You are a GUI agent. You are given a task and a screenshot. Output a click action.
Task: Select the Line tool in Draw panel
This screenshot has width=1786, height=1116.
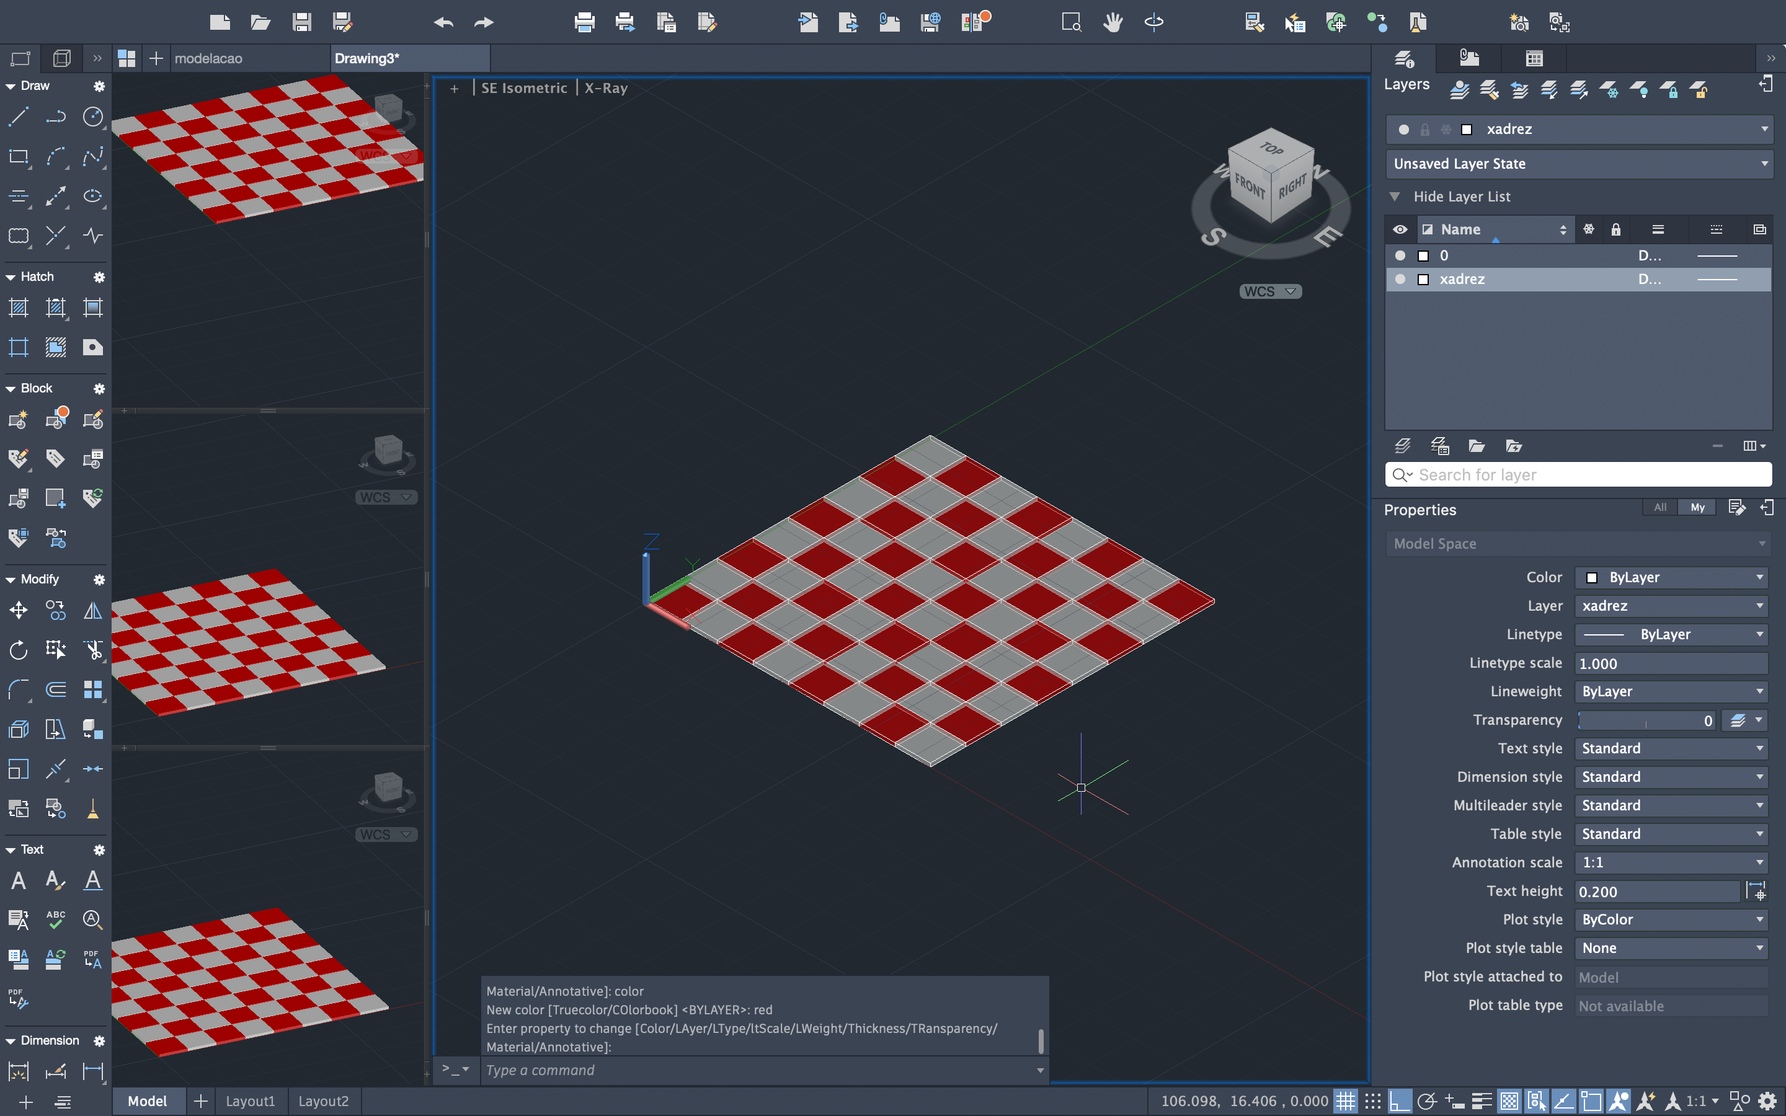[x=19, y=117]
